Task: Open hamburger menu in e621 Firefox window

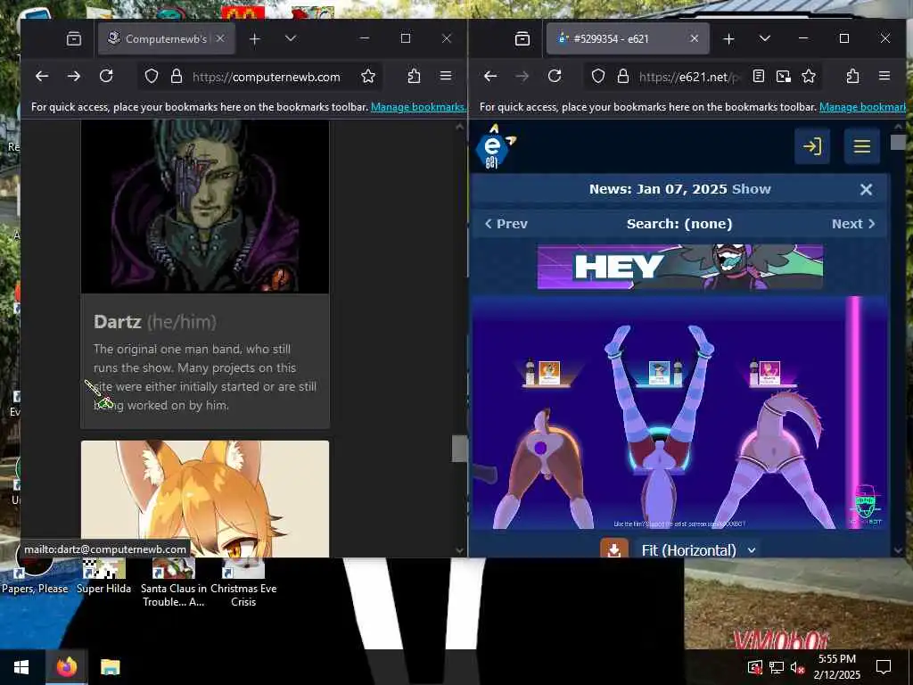Action: pos(884,77)
